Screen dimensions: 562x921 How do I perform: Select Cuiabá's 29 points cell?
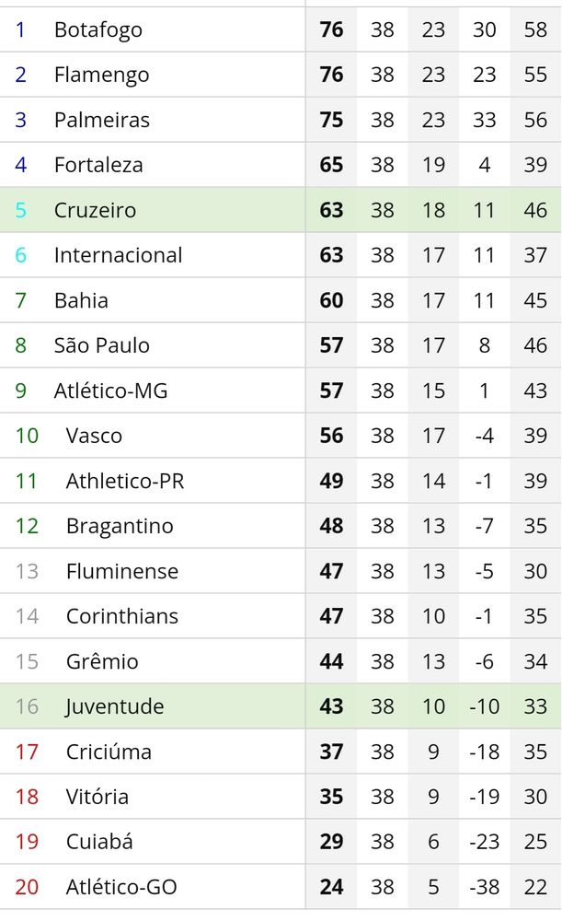331,842
